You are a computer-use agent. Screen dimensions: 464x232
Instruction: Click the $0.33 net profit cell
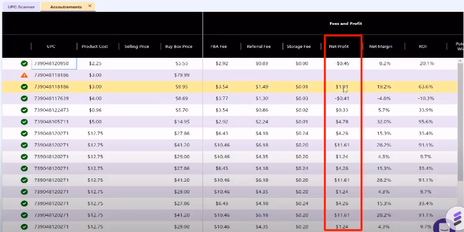pos(342,110)
